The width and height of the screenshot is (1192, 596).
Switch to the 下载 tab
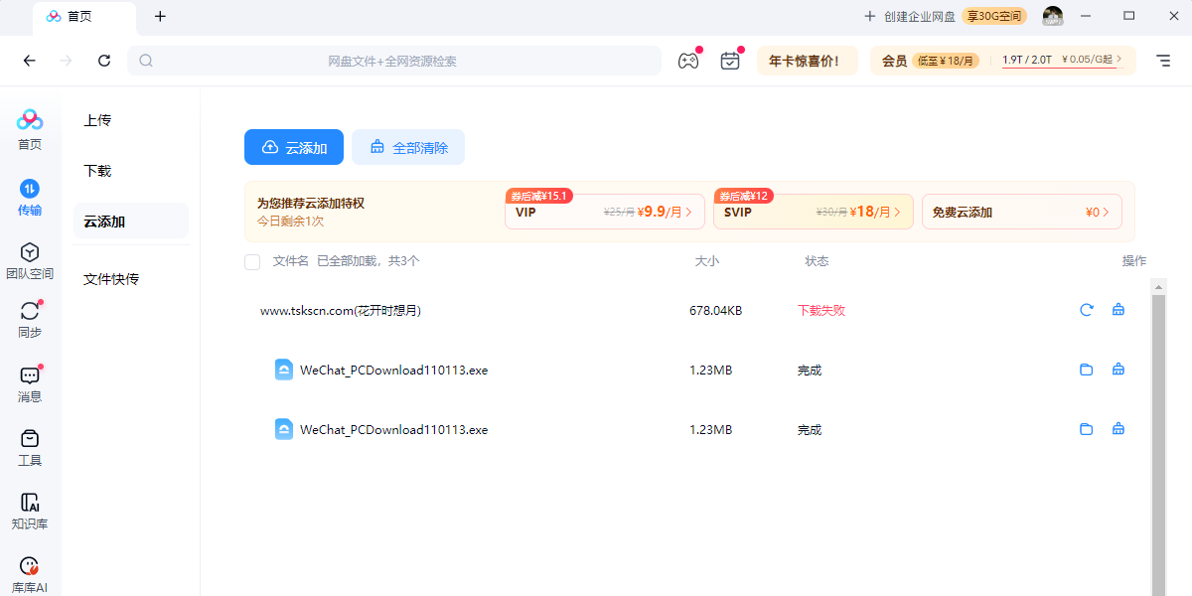(x=97, y=171)
